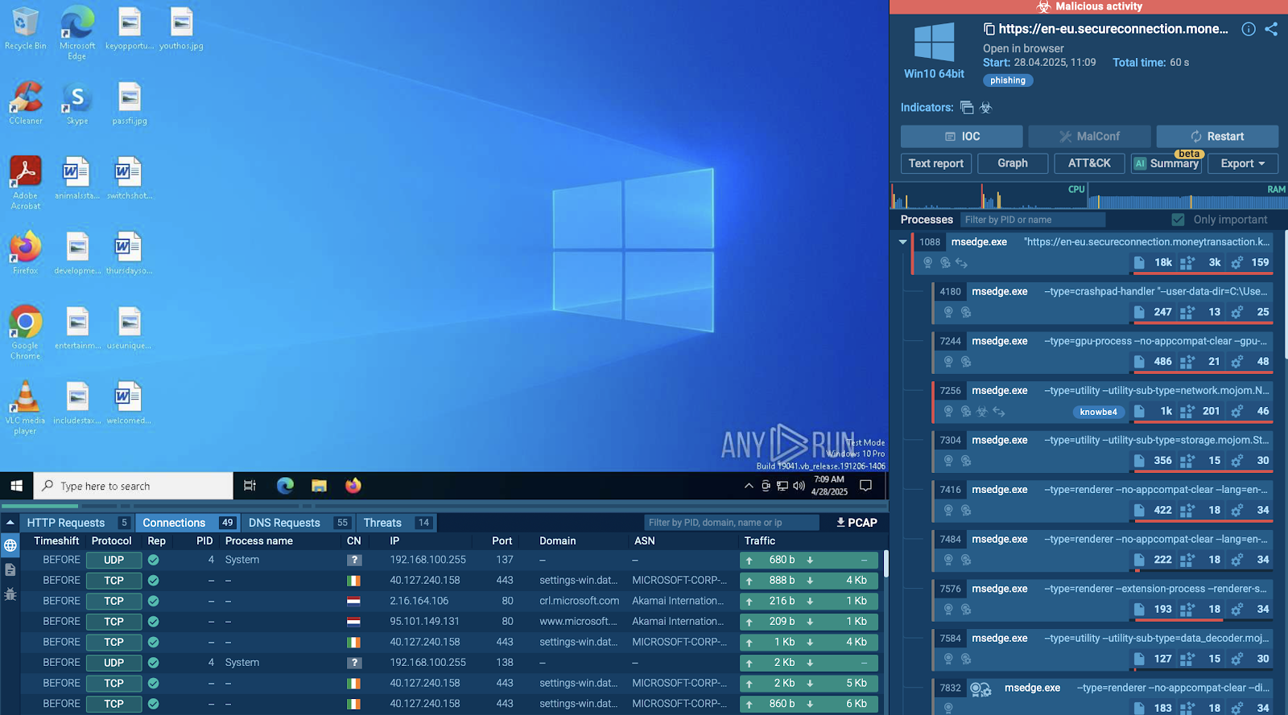1288x715 pixels.
Task: Click Task View icon in taskbar
Action: click(x=250, y=486)
